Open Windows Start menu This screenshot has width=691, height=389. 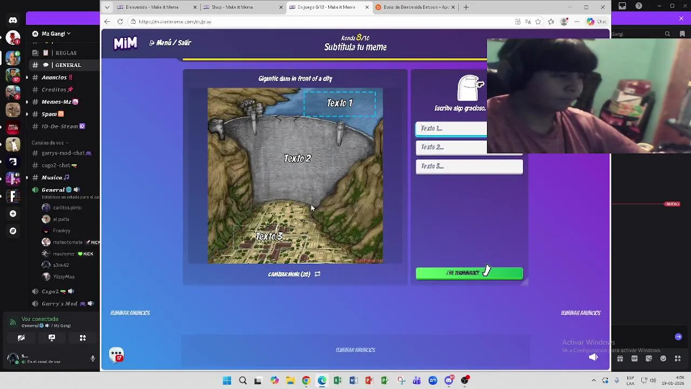(x=227, y=380)
